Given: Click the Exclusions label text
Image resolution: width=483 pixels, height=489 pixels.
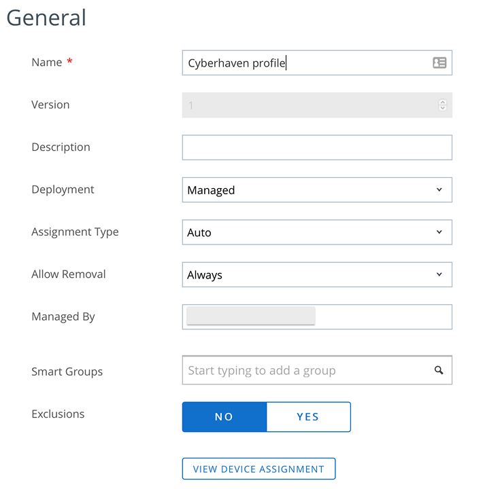Looking at the screenshot, I should (58, 414).
